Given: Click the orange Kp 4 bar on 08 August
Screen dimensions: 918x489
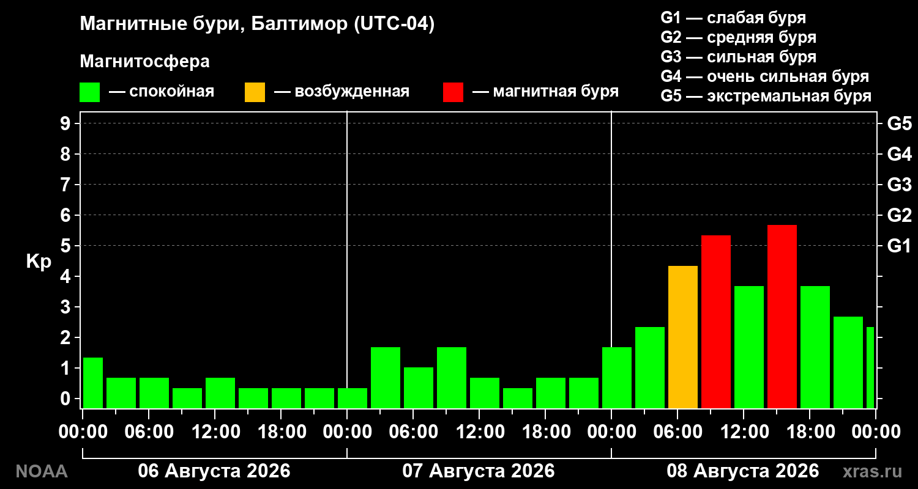Looking at the screenshot, I should tap(683, 337).
